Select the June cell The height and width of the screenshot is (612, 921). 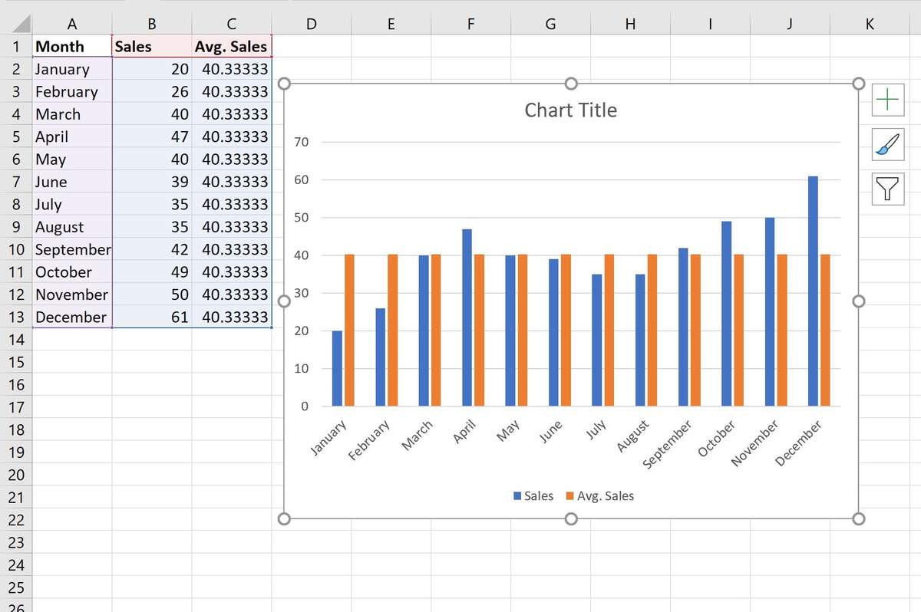click(x=72, y=182)
